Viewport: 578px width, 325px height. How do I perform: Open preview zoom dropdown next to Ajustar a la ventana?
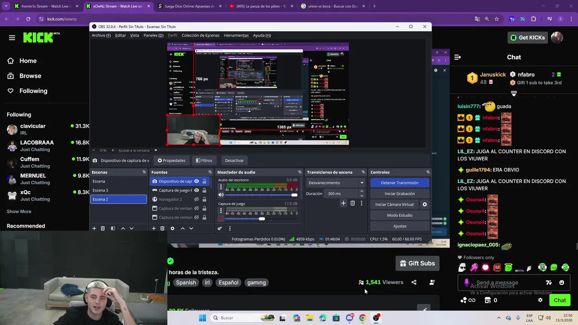(155, 150)
